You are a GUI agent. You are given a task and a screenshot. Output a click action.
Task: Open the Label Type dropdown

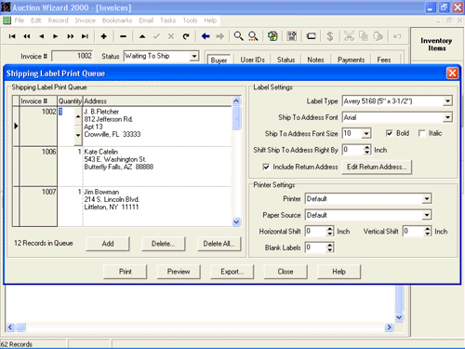tap(447, 101)
